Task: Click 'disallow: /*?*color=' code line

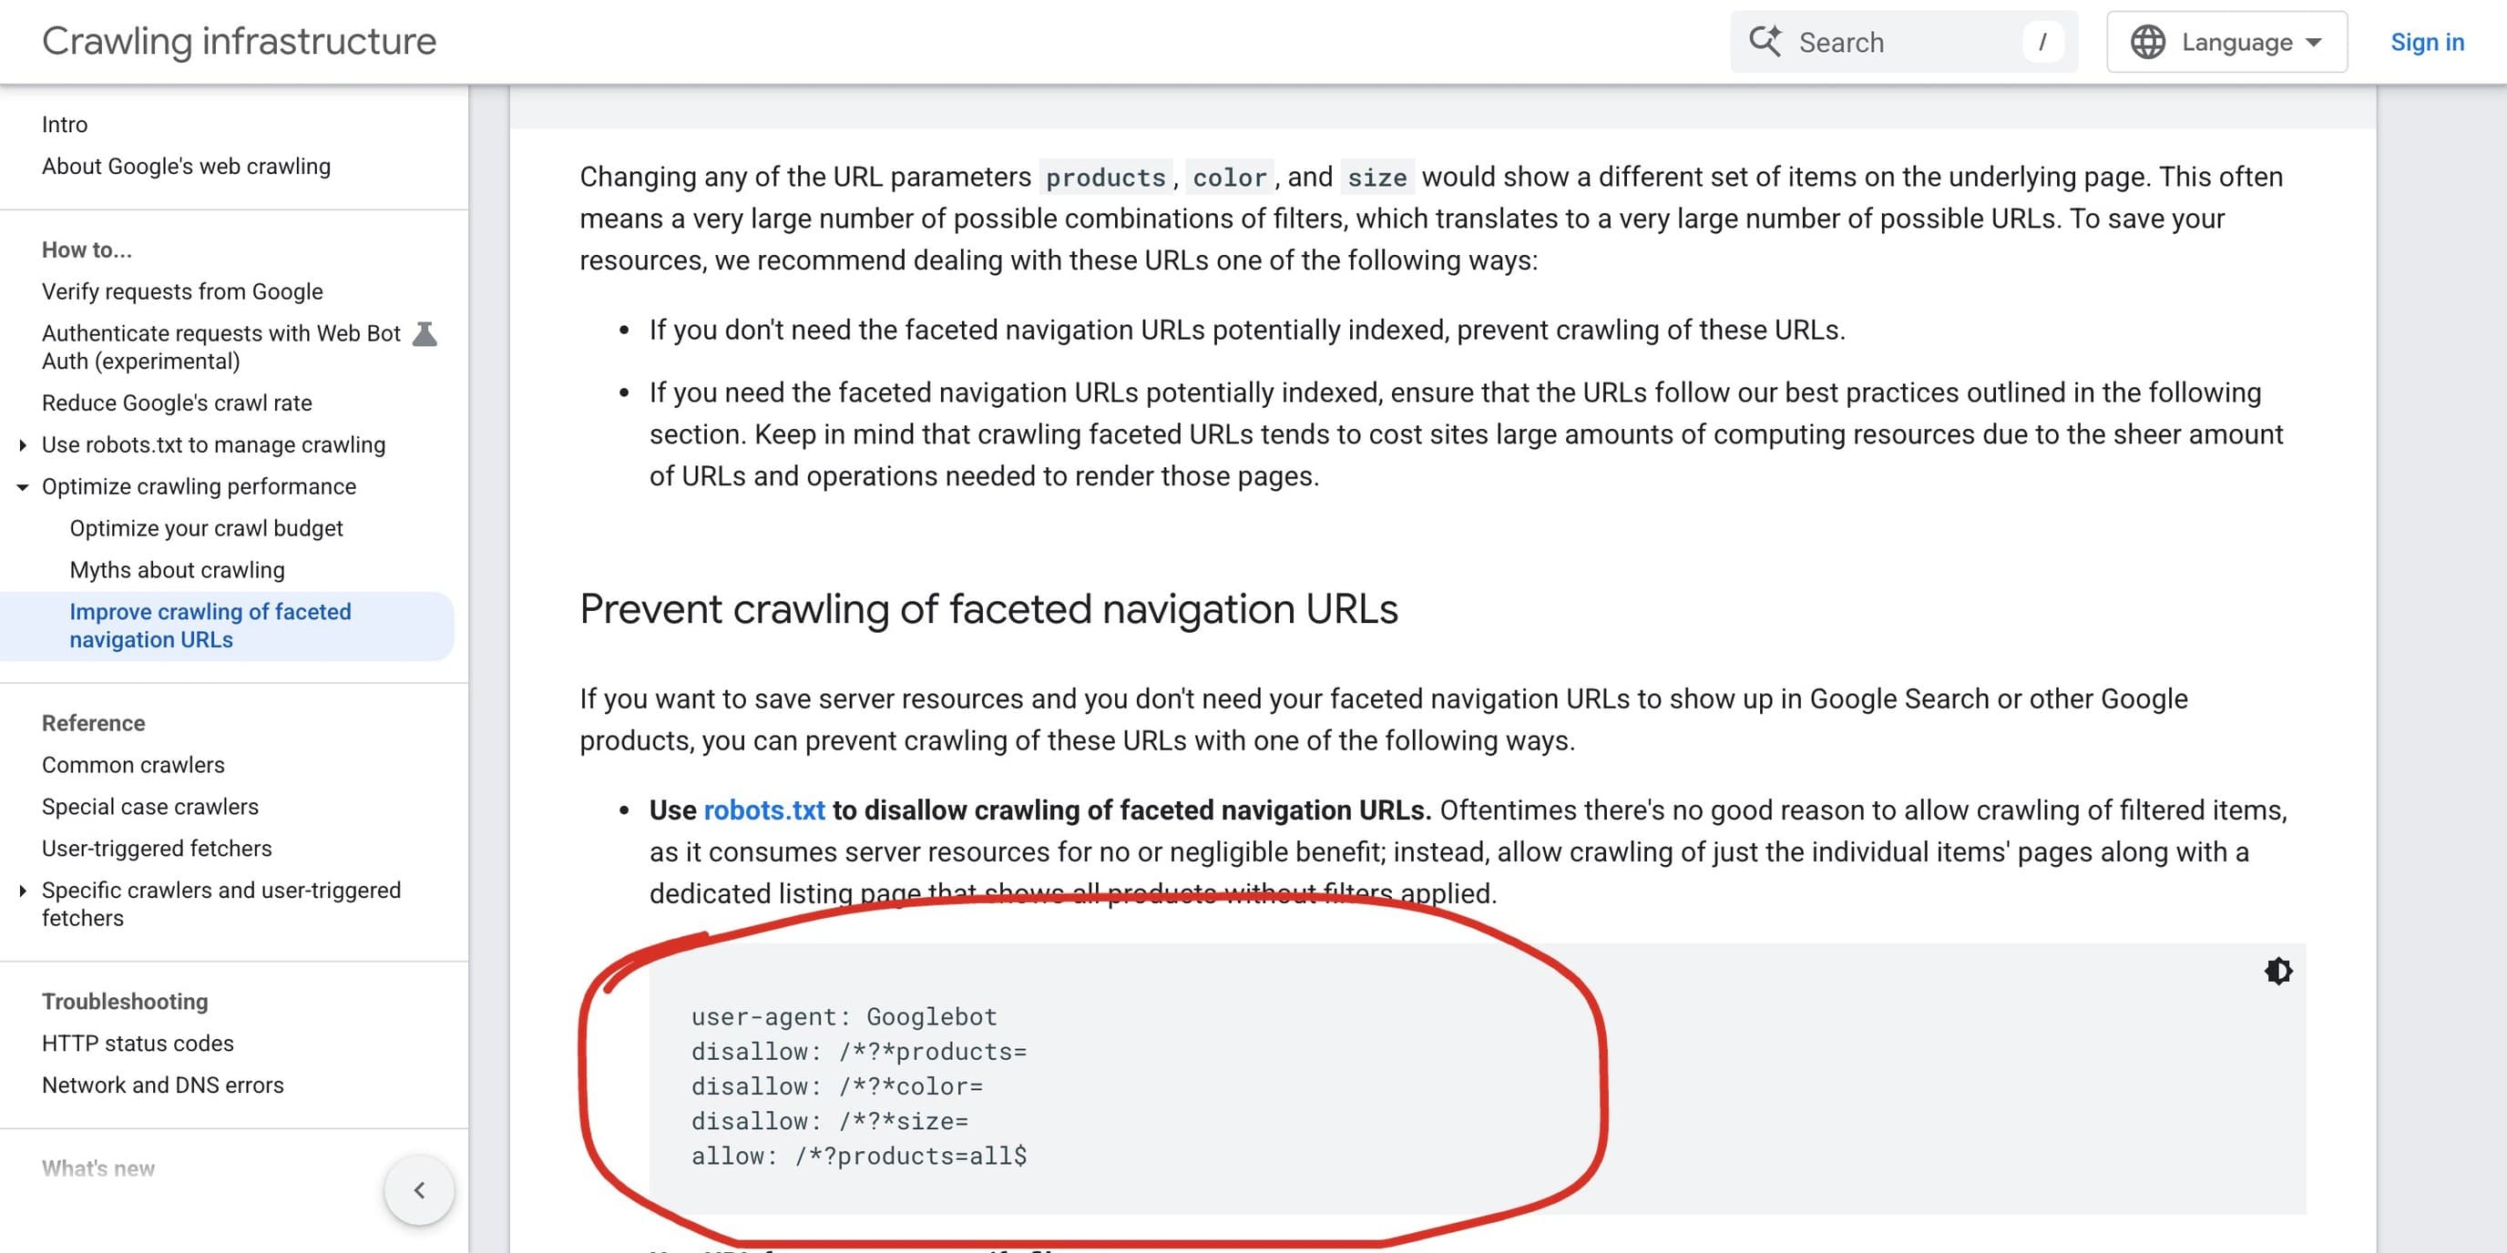Action: click(x=837, y=1085)
